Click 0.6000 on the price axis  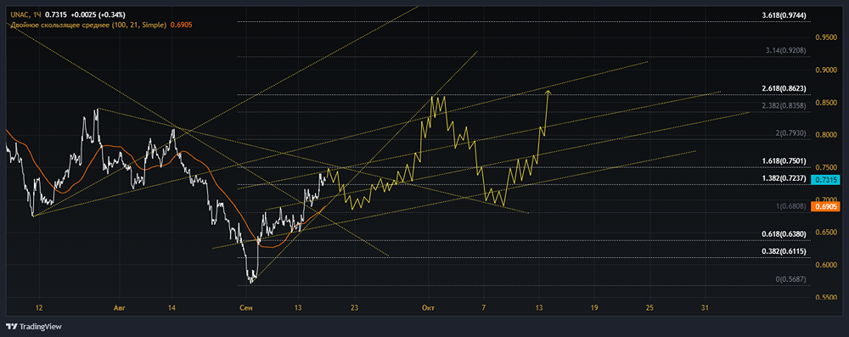coord(826,265)
